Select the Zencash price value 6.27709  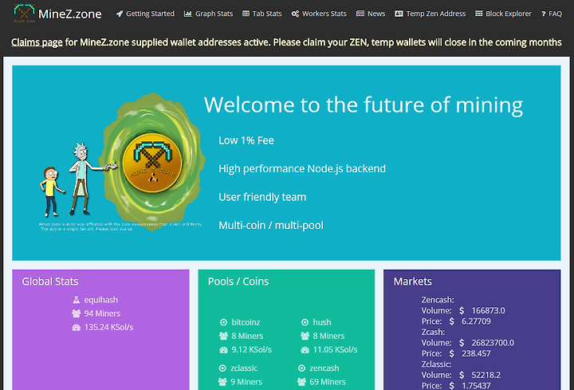click(476, 321)
